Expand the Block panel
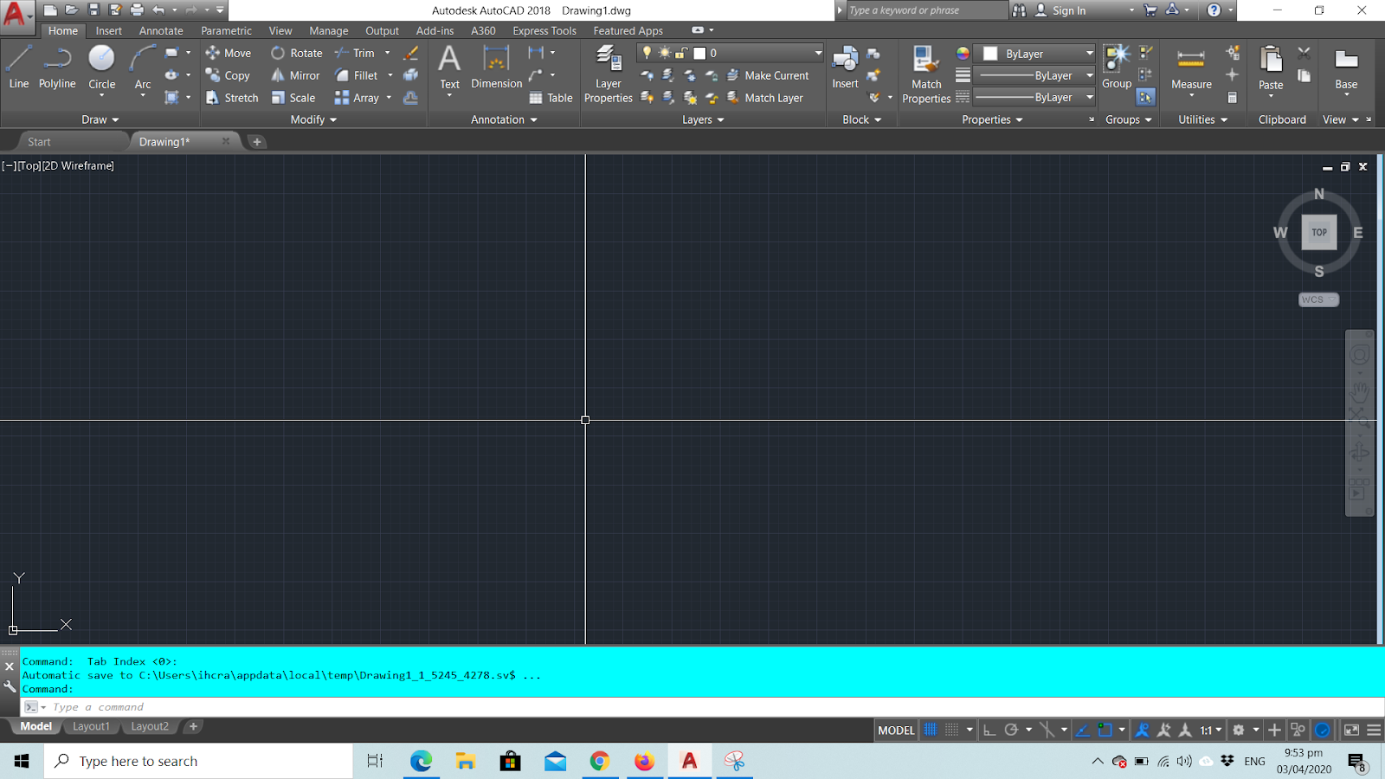1385x779 pixels. (x=861, y=119)
